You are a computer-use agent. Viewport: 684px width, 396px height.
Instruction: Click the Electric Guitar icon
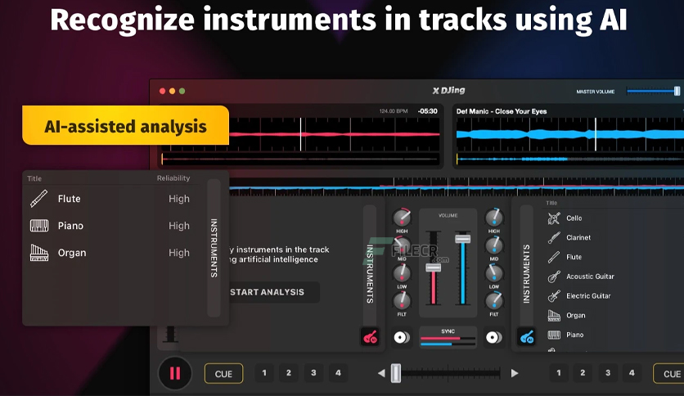tap(554, 296)
